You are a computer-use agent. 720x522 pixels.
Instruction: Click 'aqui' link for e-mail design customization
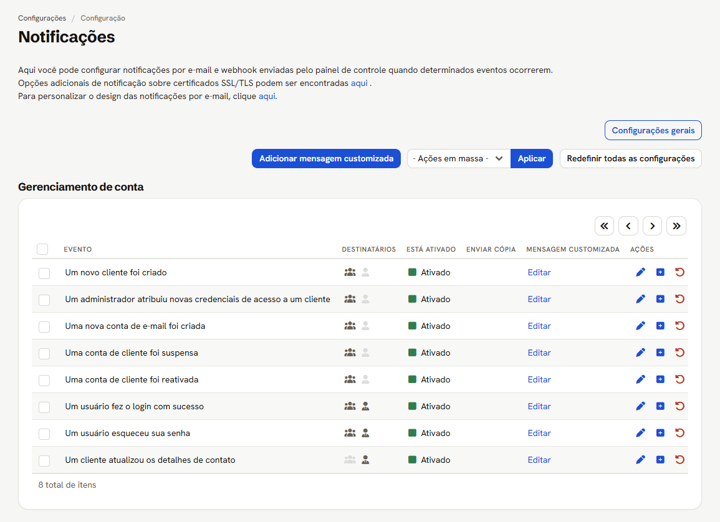267,97
